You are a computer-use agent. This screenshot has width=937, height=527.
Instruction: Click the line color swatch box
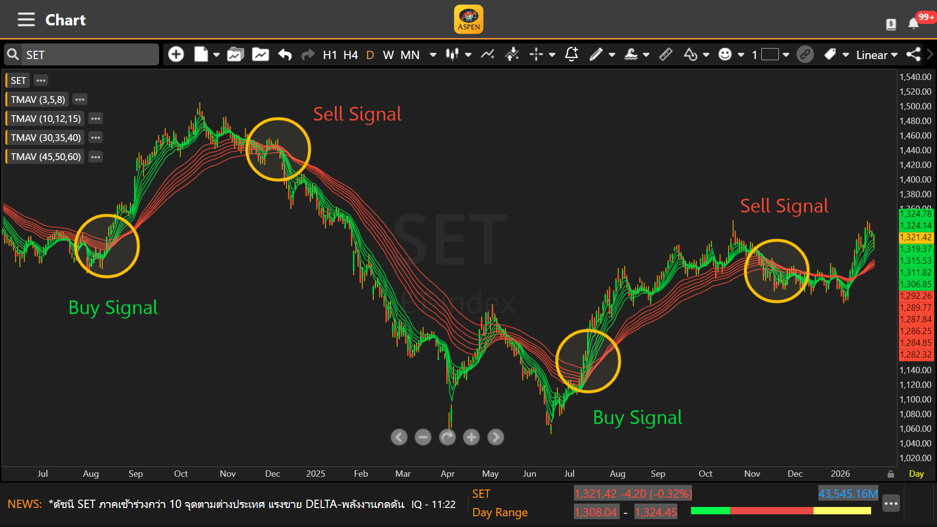click(x=770, y=54)
